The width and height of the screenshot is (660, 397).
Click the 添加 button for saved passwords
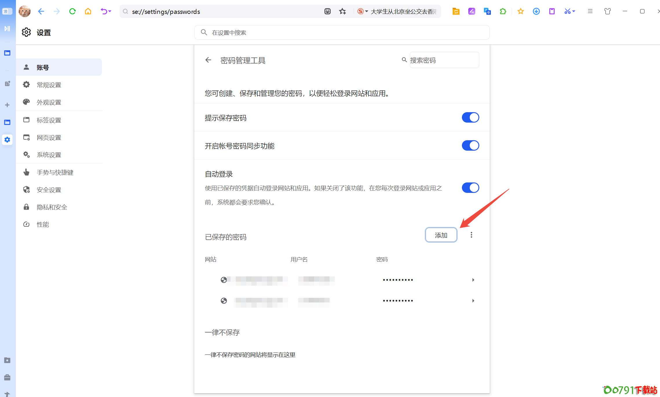point(441,235)
